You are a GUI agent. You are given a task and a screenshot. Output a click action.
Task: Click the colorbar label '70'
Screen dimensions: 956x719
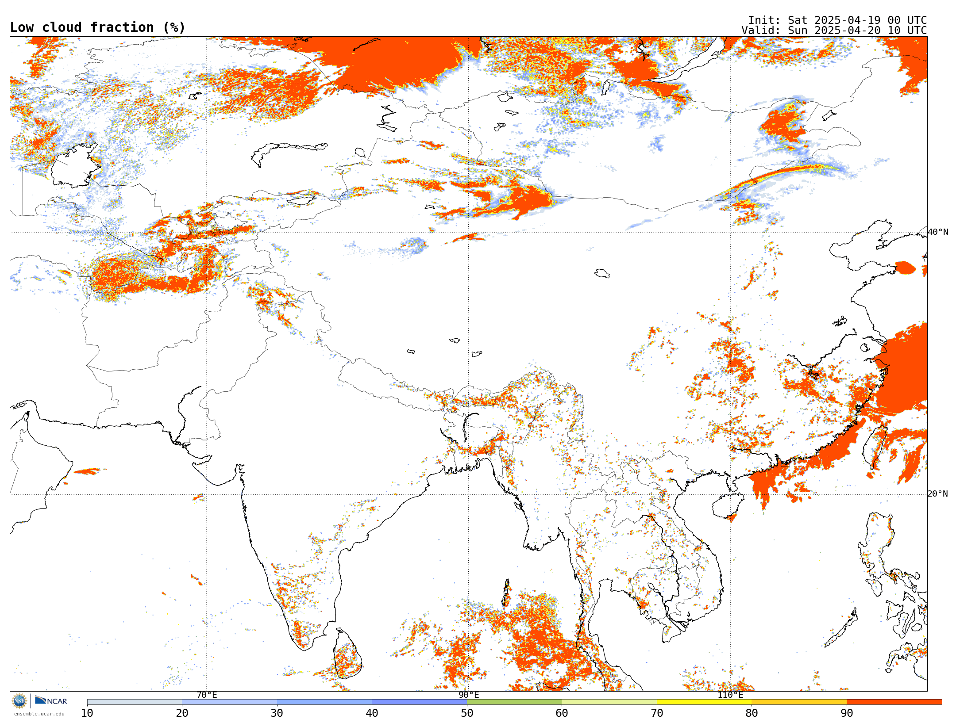[657, 713]
